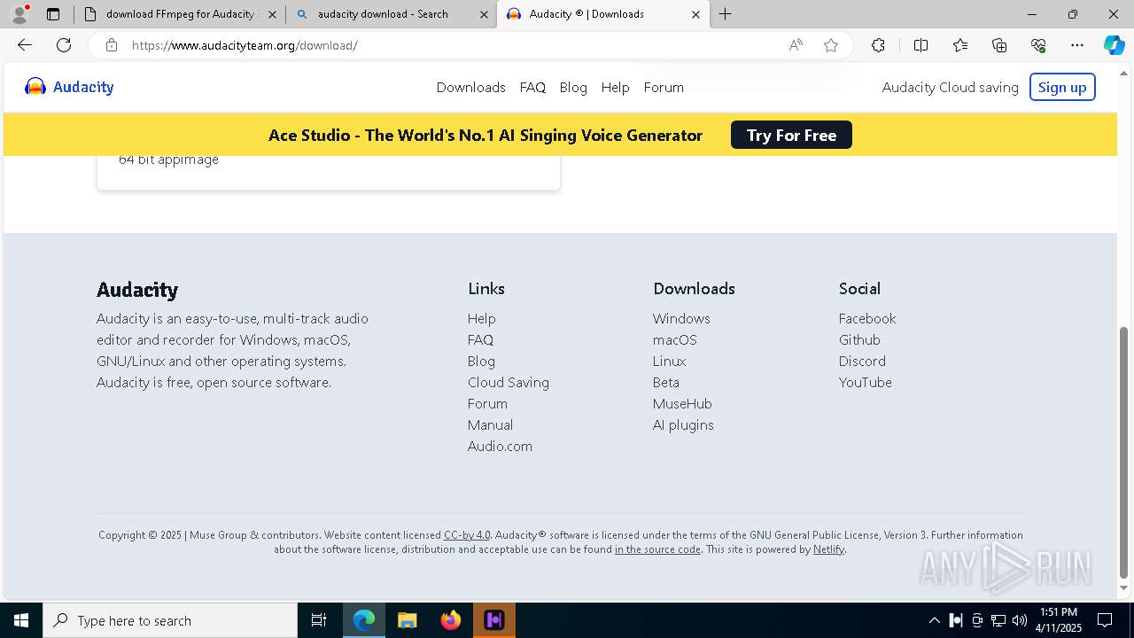Viewport: 1134px width, 638px height.
Task: Visit the Discord social link
Action: pyautogui.click(x=862, y=361)
